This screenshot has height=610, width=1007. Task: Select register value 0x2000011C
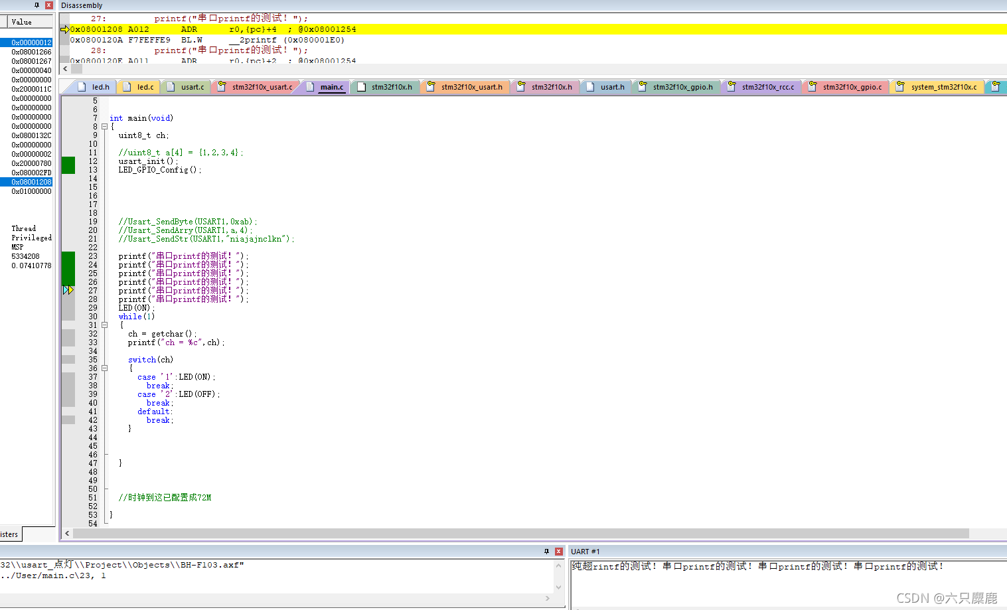tap(31, 89)
